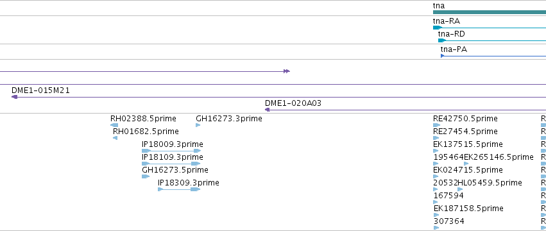Click the purple double-arrowhead feature end
546x231 pixels.
[287, 71]
